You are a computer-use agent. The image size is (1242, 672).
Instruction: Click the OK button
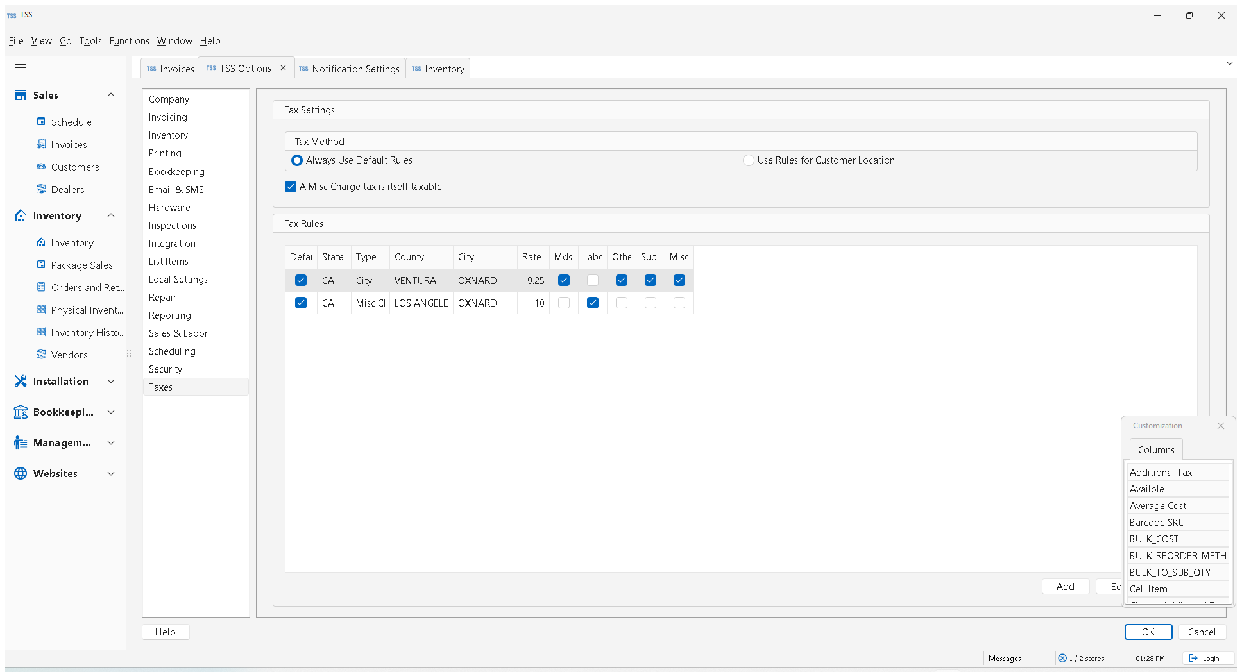(1148, 632)
